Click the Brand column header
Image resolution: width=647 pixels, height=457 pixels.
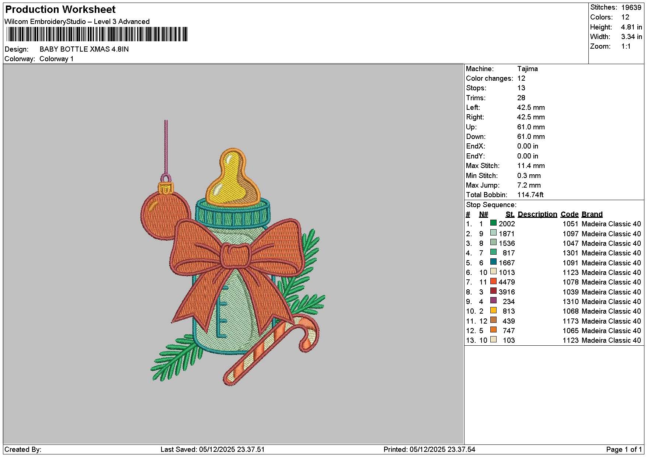coord(592,214)
